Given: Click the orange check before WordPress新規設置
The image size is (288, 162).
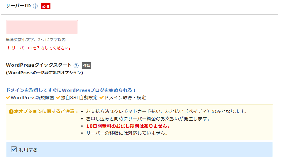Looking at the screenshot, I should click(x=8, y=97).
